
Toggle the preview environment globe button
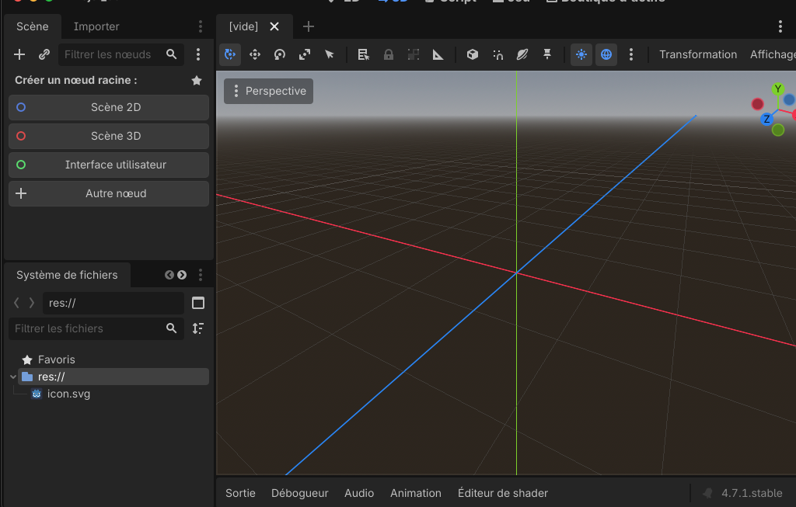[606, 54]
